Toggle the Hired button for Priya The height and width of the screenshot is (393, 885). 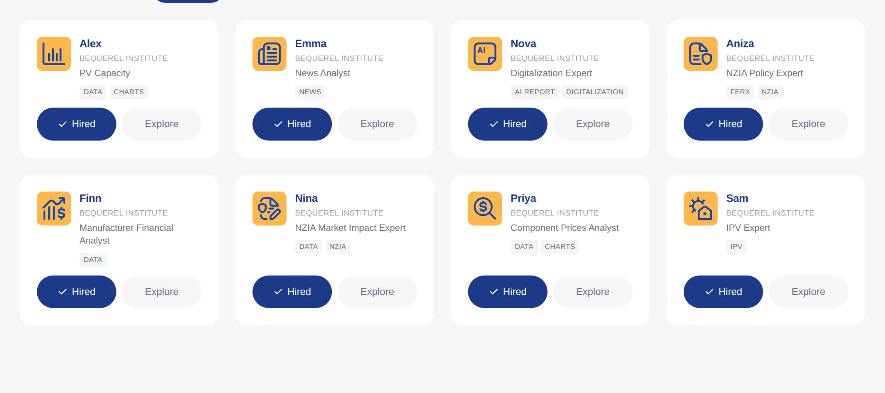click(x=507, y=292)
